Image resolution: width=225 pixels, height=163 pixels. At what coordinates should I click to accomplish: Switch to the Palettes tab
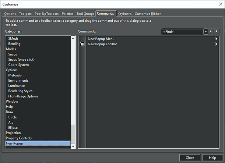[x=68, y=14]
